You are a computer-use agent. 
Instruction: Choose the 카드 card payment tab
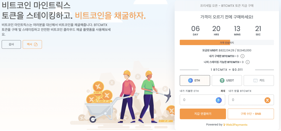click(258, 81)
